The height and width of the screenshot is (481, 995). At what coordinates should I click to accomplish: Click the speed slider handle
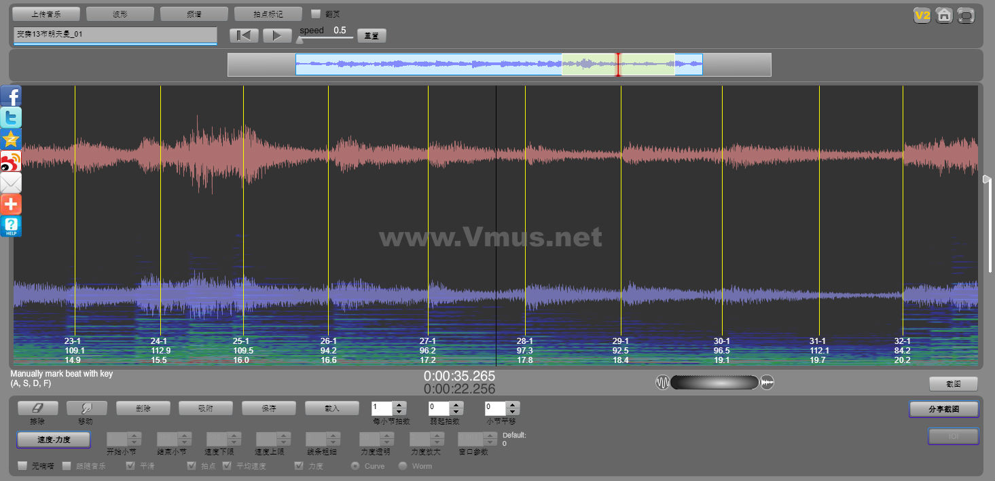(300, 39)
